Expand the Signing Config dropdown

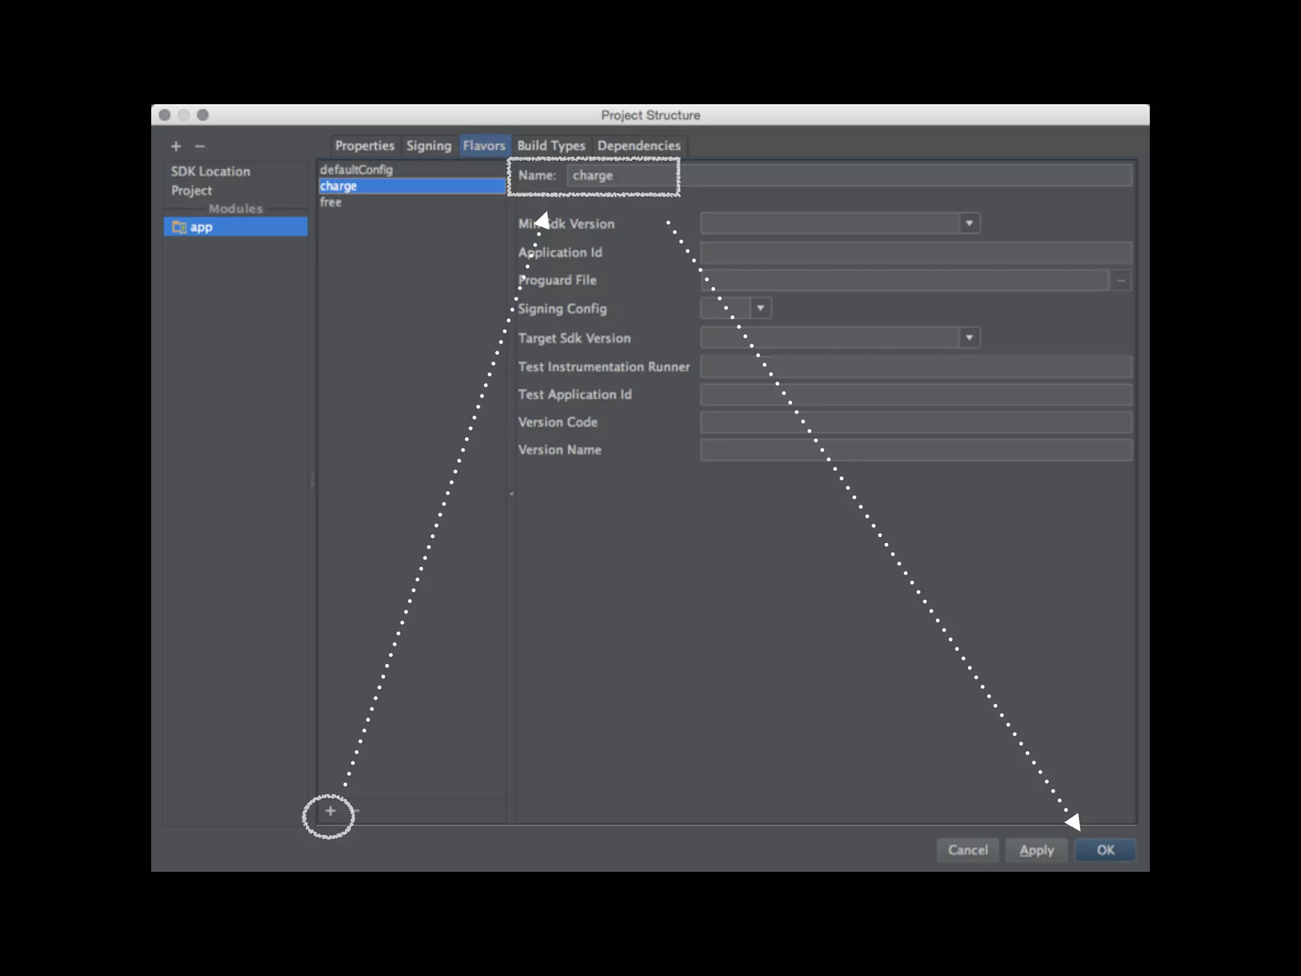(x=760, y=308)
